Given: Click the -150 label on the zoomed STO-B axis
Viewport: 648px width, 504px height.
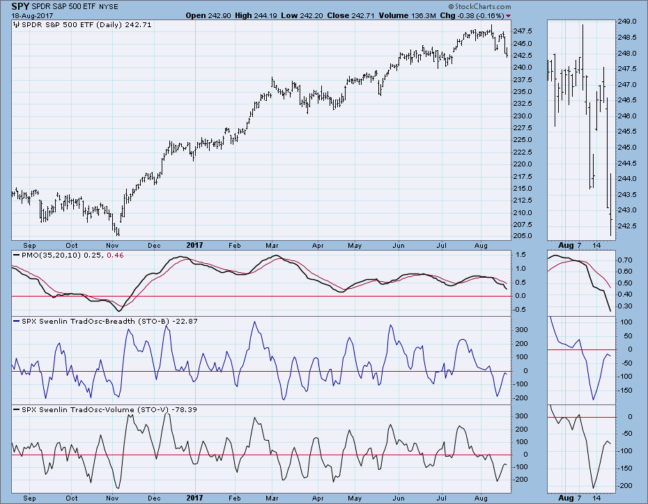Looking at the screenshot, I should (625, 391).
